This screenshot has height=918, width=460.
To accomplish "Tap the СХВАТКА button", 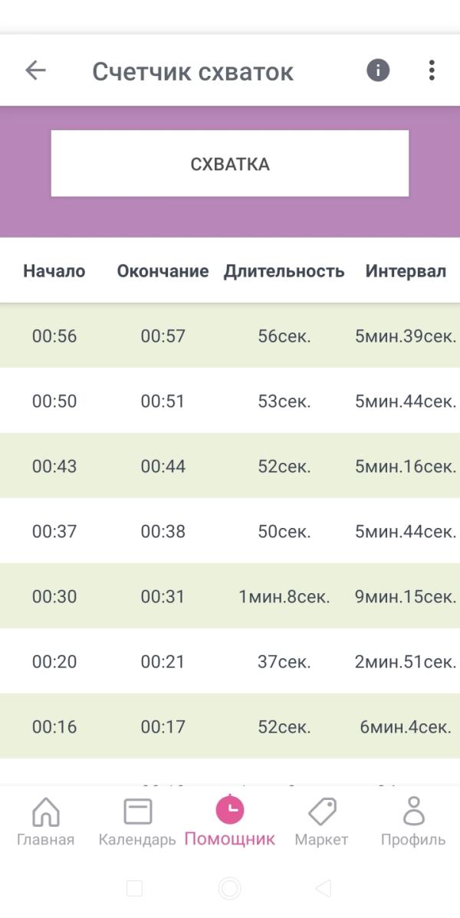I will [230, 163].
